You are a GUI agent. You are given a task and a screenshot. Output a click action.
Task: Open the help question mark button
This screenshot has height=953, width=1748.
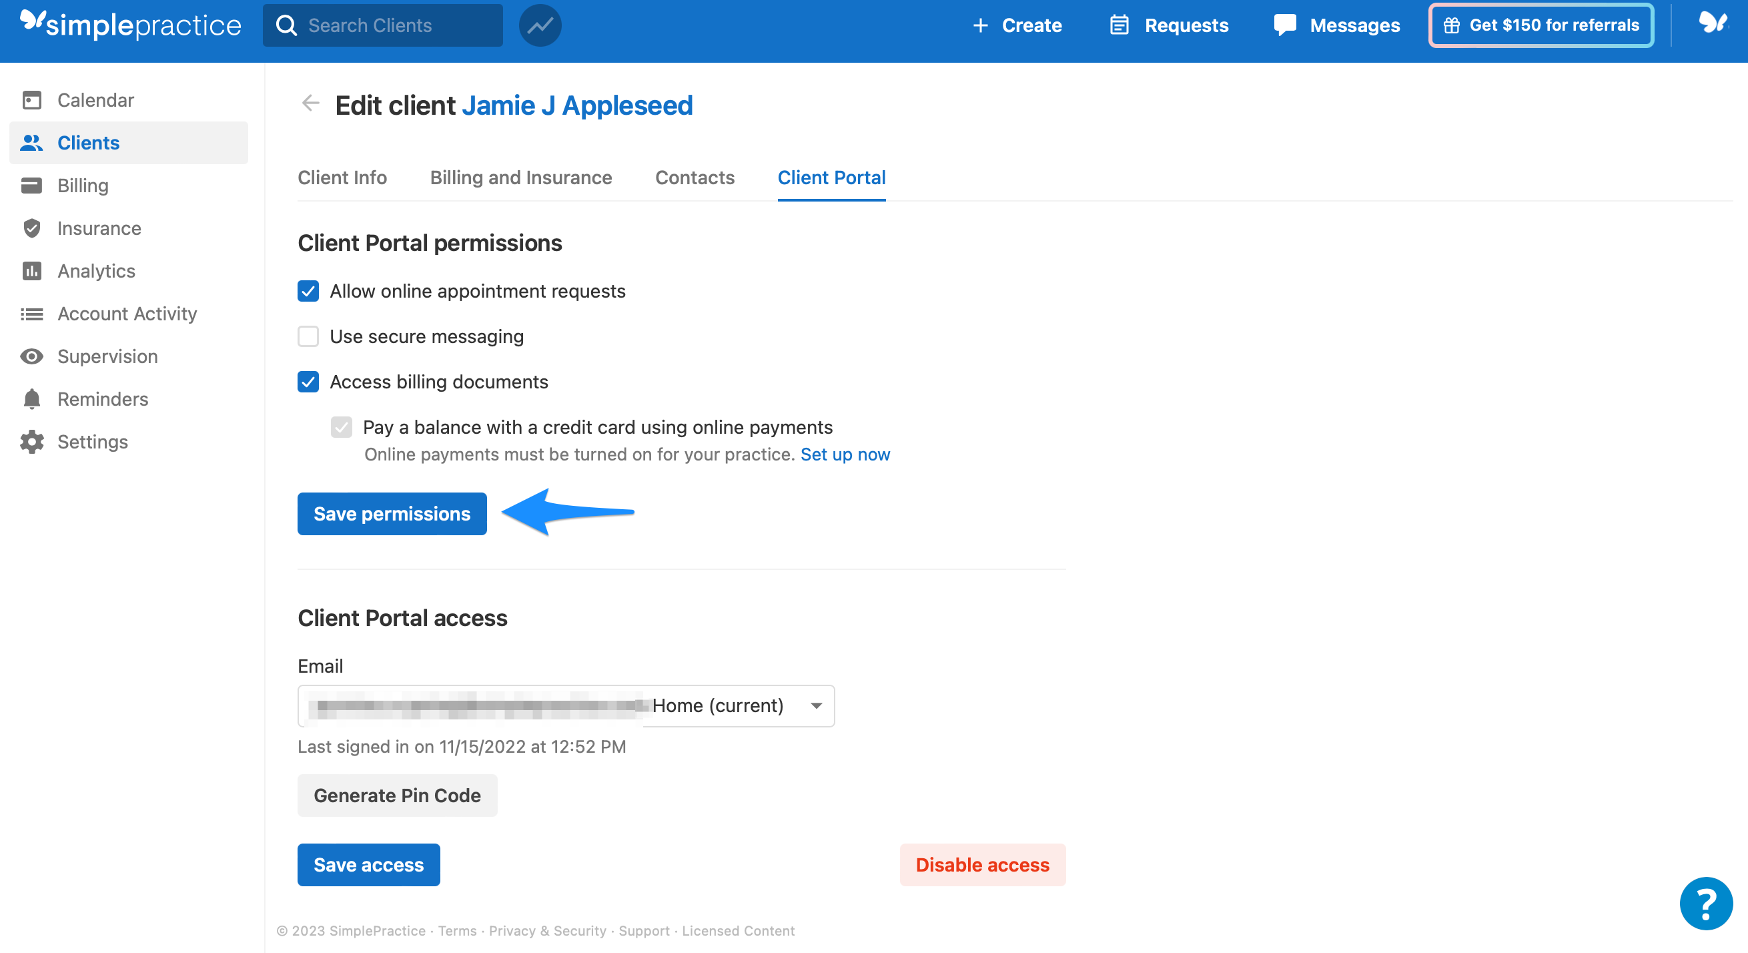point(1705,904)
